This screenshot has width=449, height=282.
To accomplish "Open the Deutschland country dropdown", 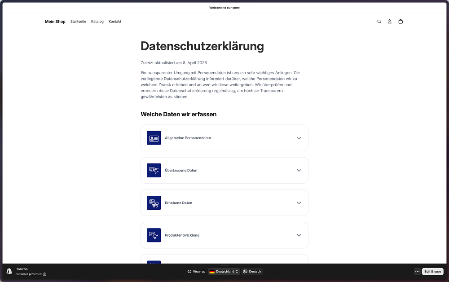I will pyautogui.click(x=224, y=271).
